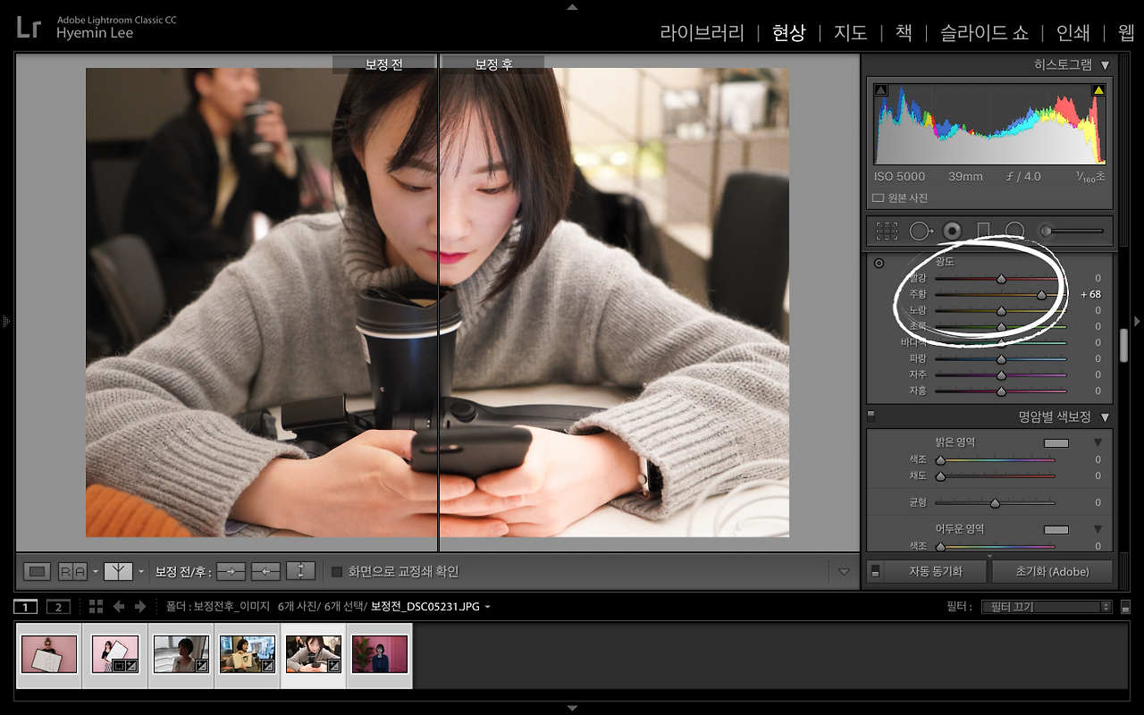Select the first filmstrip thumbnail
The image size is (1144, 715).
[49, 654]
